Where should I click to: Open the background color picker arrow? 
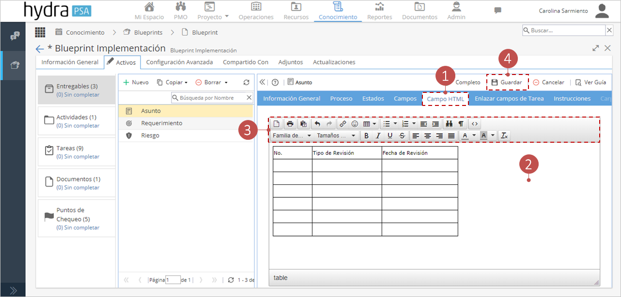coord(493,135)
